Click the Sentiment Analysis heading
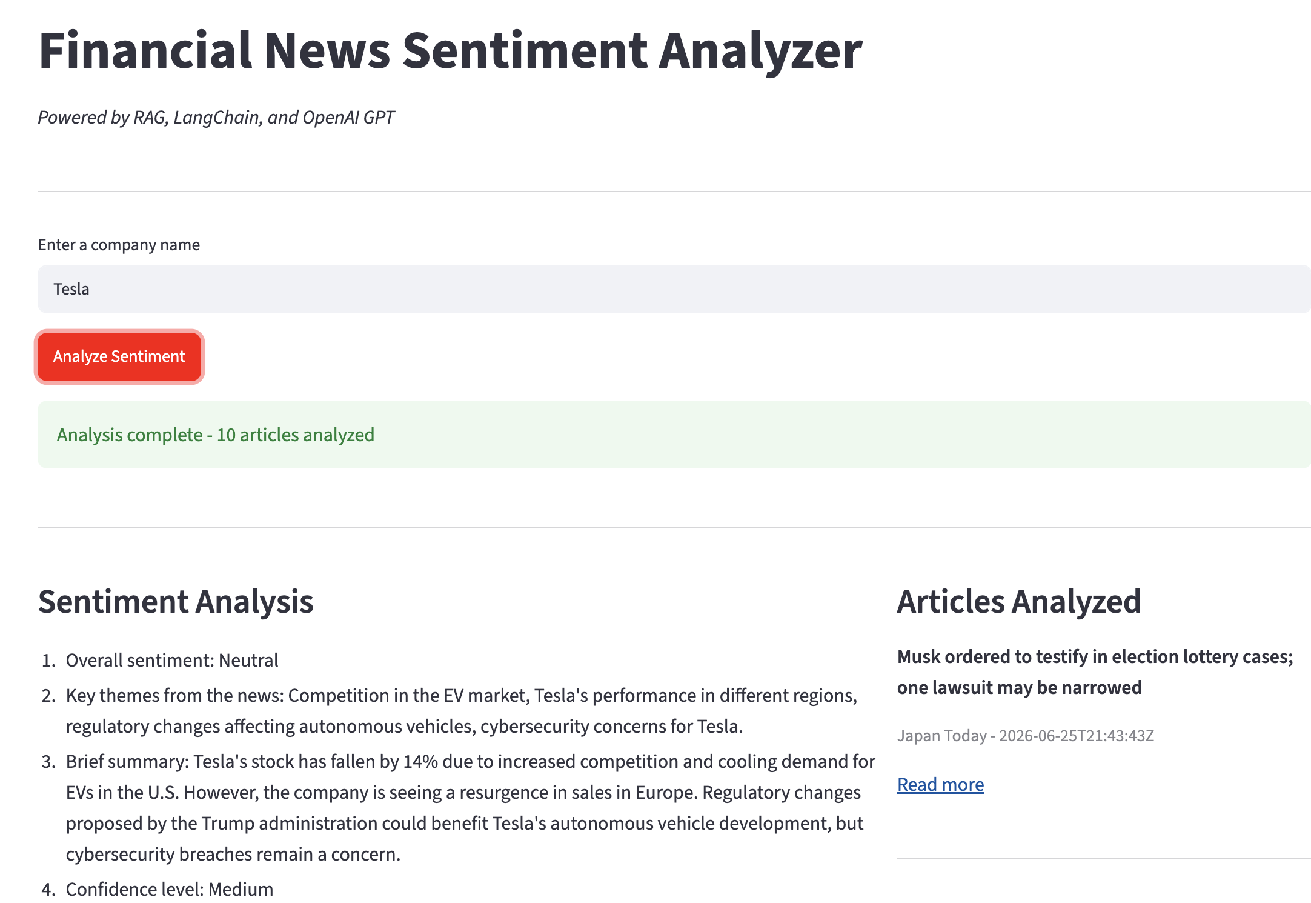 (x=176, y=602)
